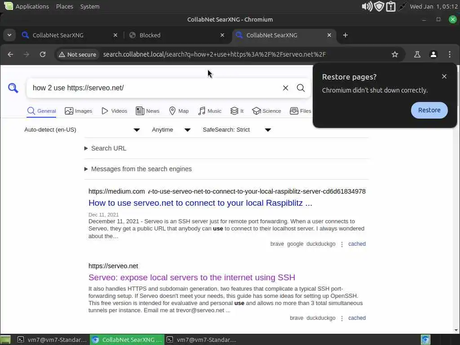The height and width of the screenshot is (345, 460).
Task: Go back with the browser back arrow
Action: [10, 54]
